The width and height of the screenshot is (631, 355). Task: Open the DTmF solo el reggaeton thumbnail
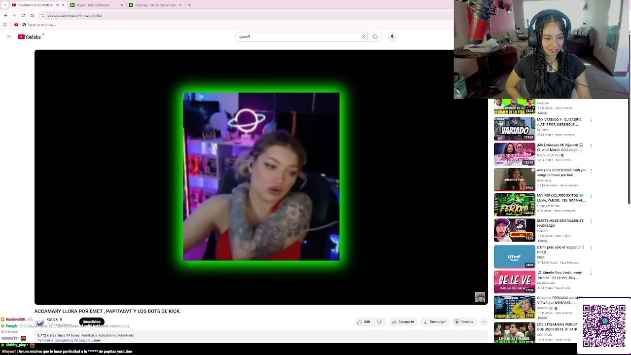515,256
